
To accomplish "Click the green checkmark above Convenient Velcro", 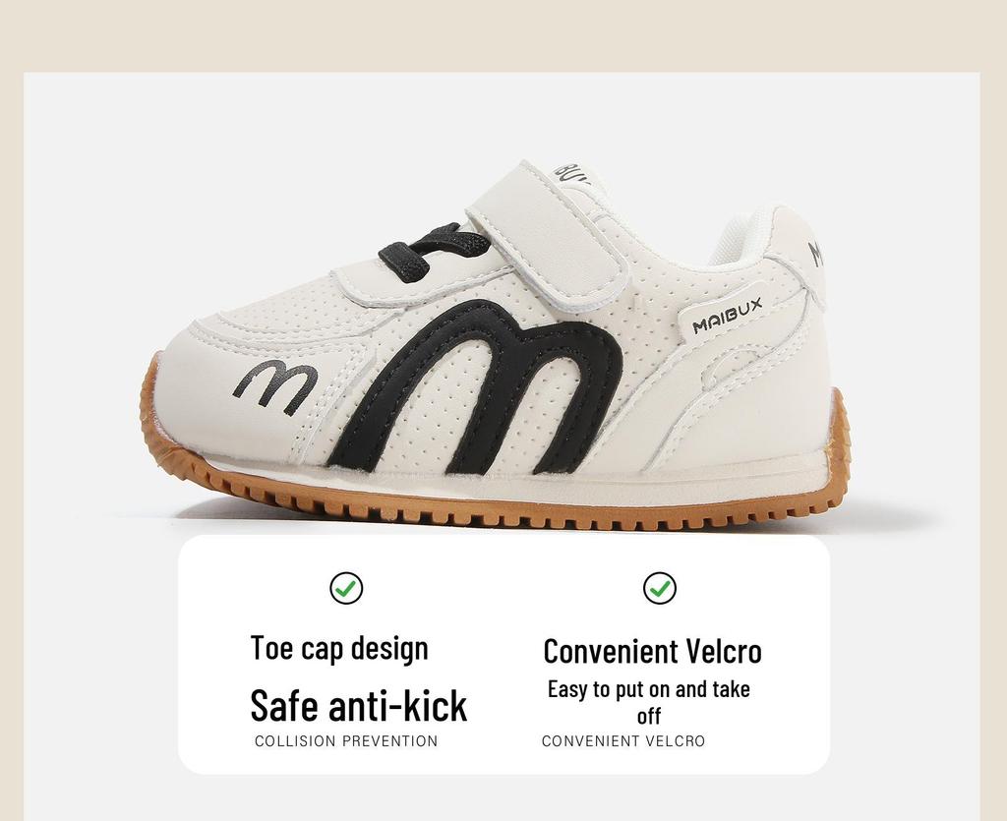I will [660, 588].
